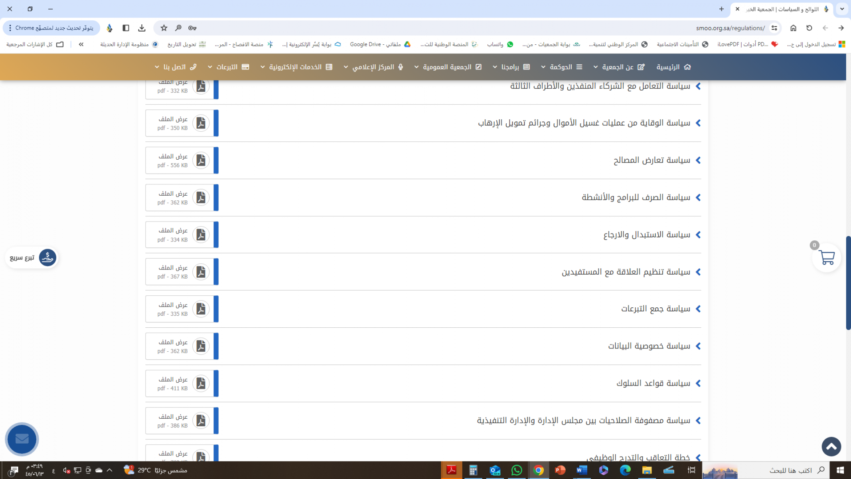Bookmark this page with the star icon
This screenshot has width=851, height=479.
point(164,28)
